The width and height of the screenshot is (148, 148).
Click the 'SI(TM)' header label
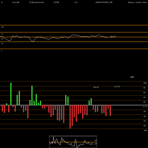click(x=56, y=2)
